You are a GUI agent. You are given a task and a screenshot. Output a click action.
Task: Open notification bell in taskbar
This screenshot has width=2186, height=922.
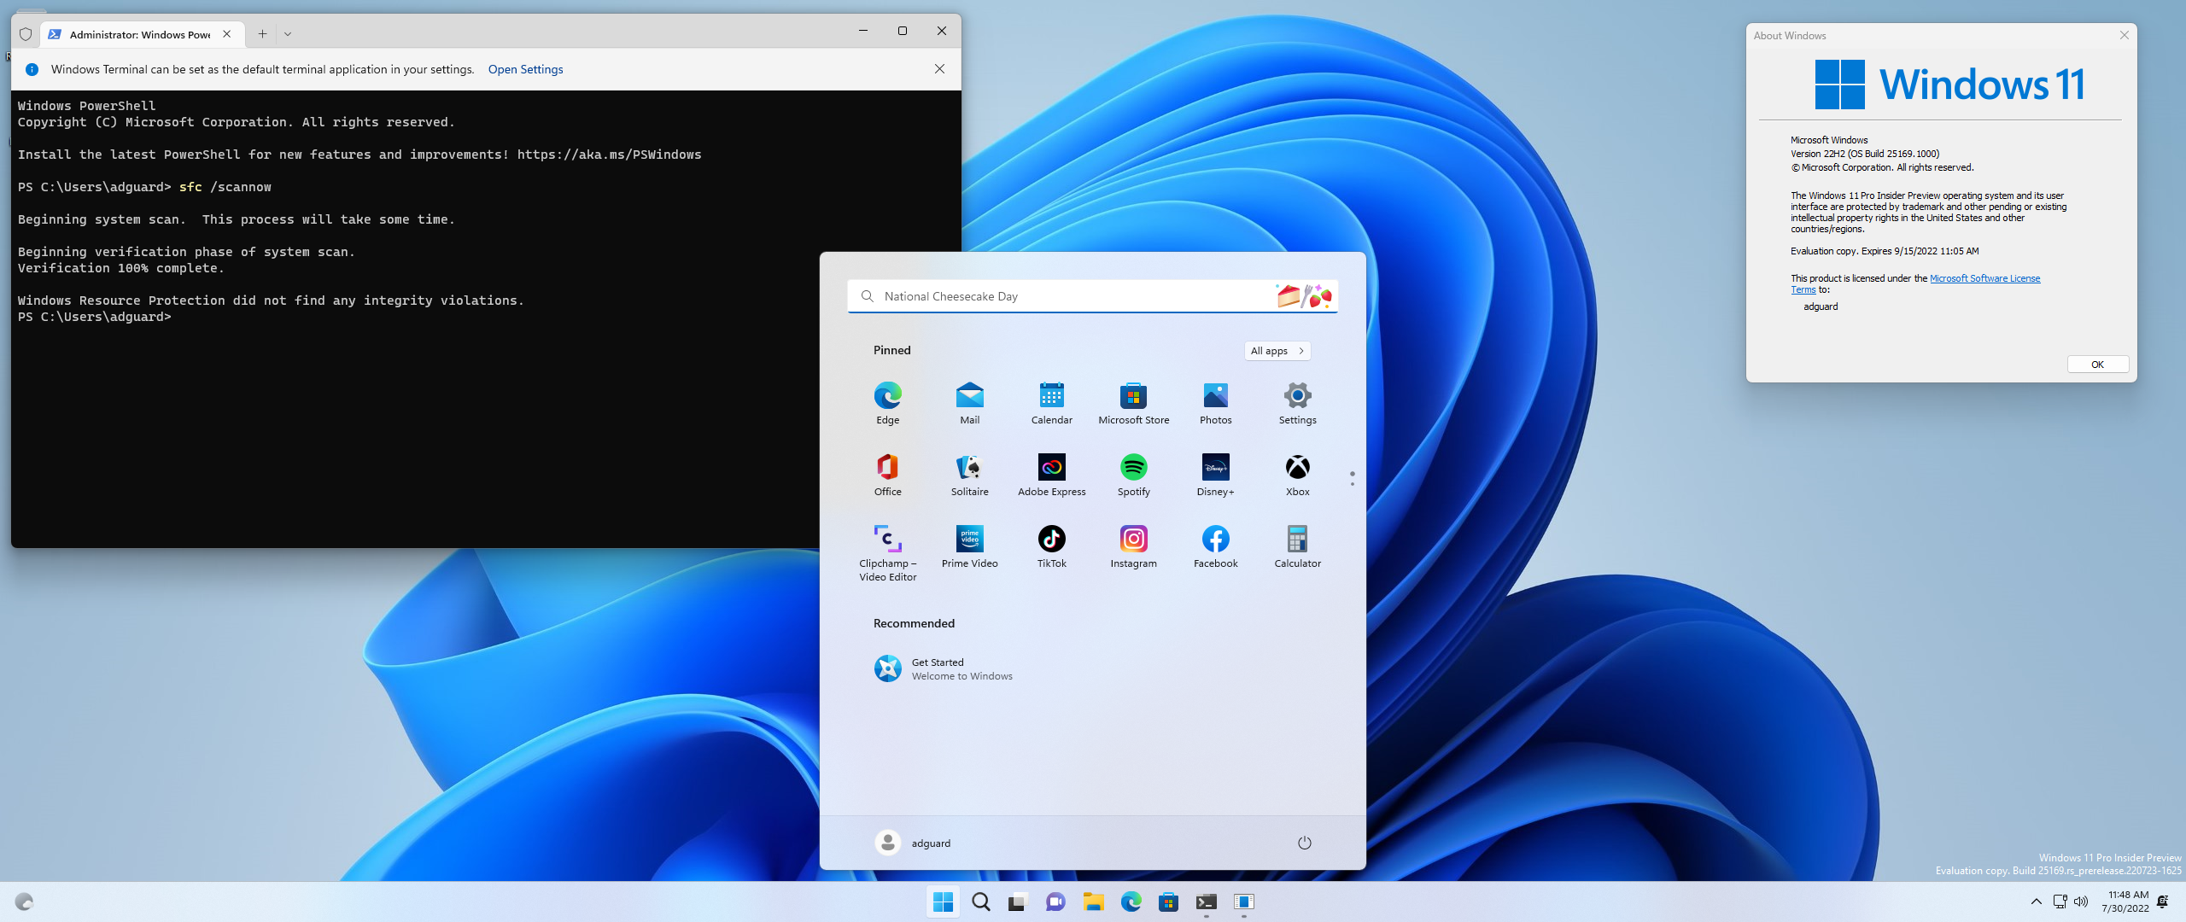pyautogui.click(x=2162, y=902)
